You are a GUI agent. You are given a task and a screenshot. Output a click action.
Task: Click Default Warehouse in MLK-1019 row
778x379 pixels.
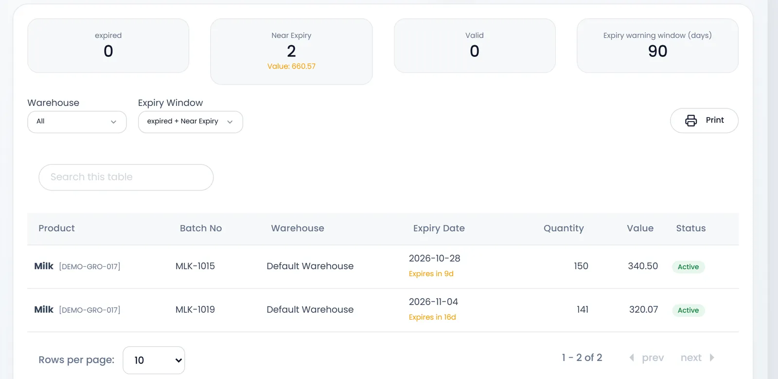pos(310,310)
